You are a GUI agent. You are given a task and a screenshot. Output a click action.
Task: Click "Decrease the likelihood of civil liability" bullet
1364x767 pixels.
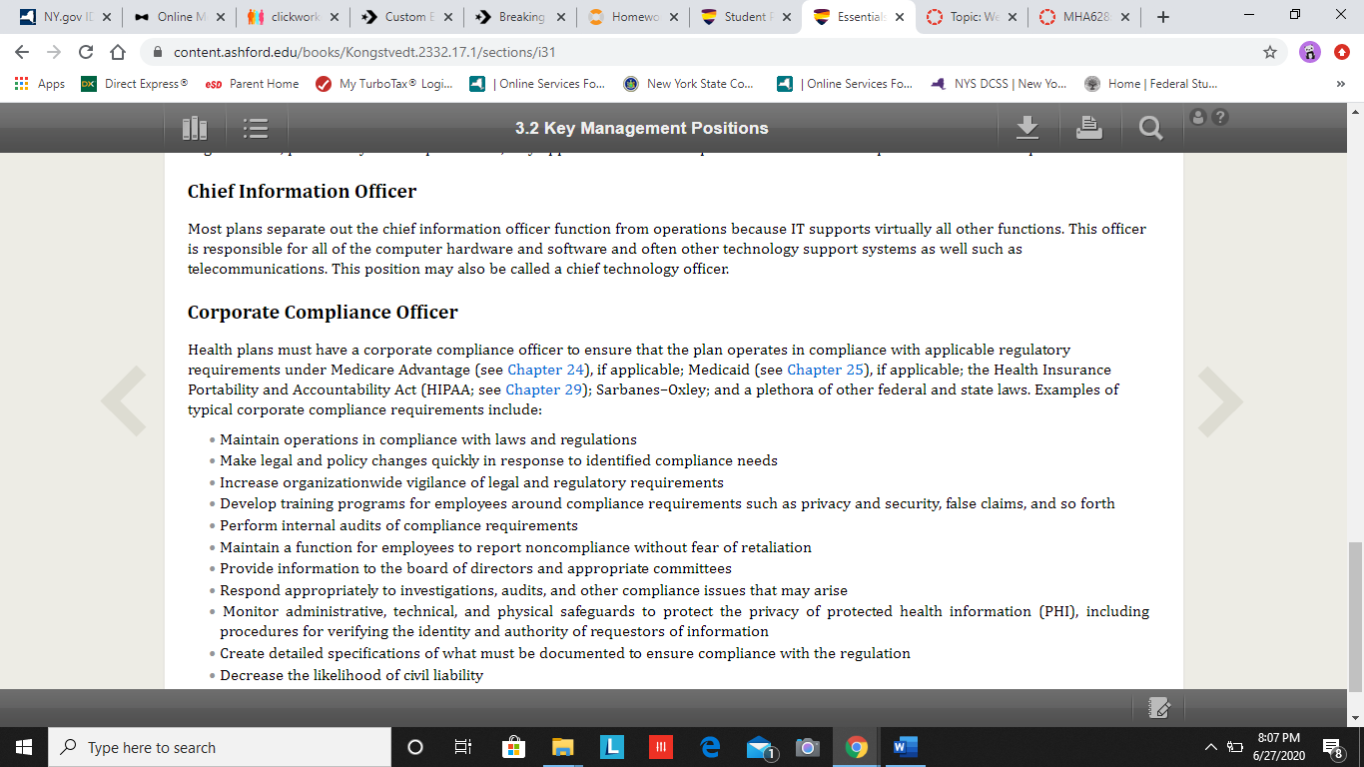click(x=351, y=675)
